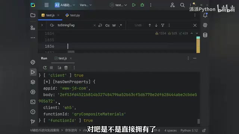This screenshot has width=239, height=134.
Task: Open the test run configuration dropdown
Action: 118,5
